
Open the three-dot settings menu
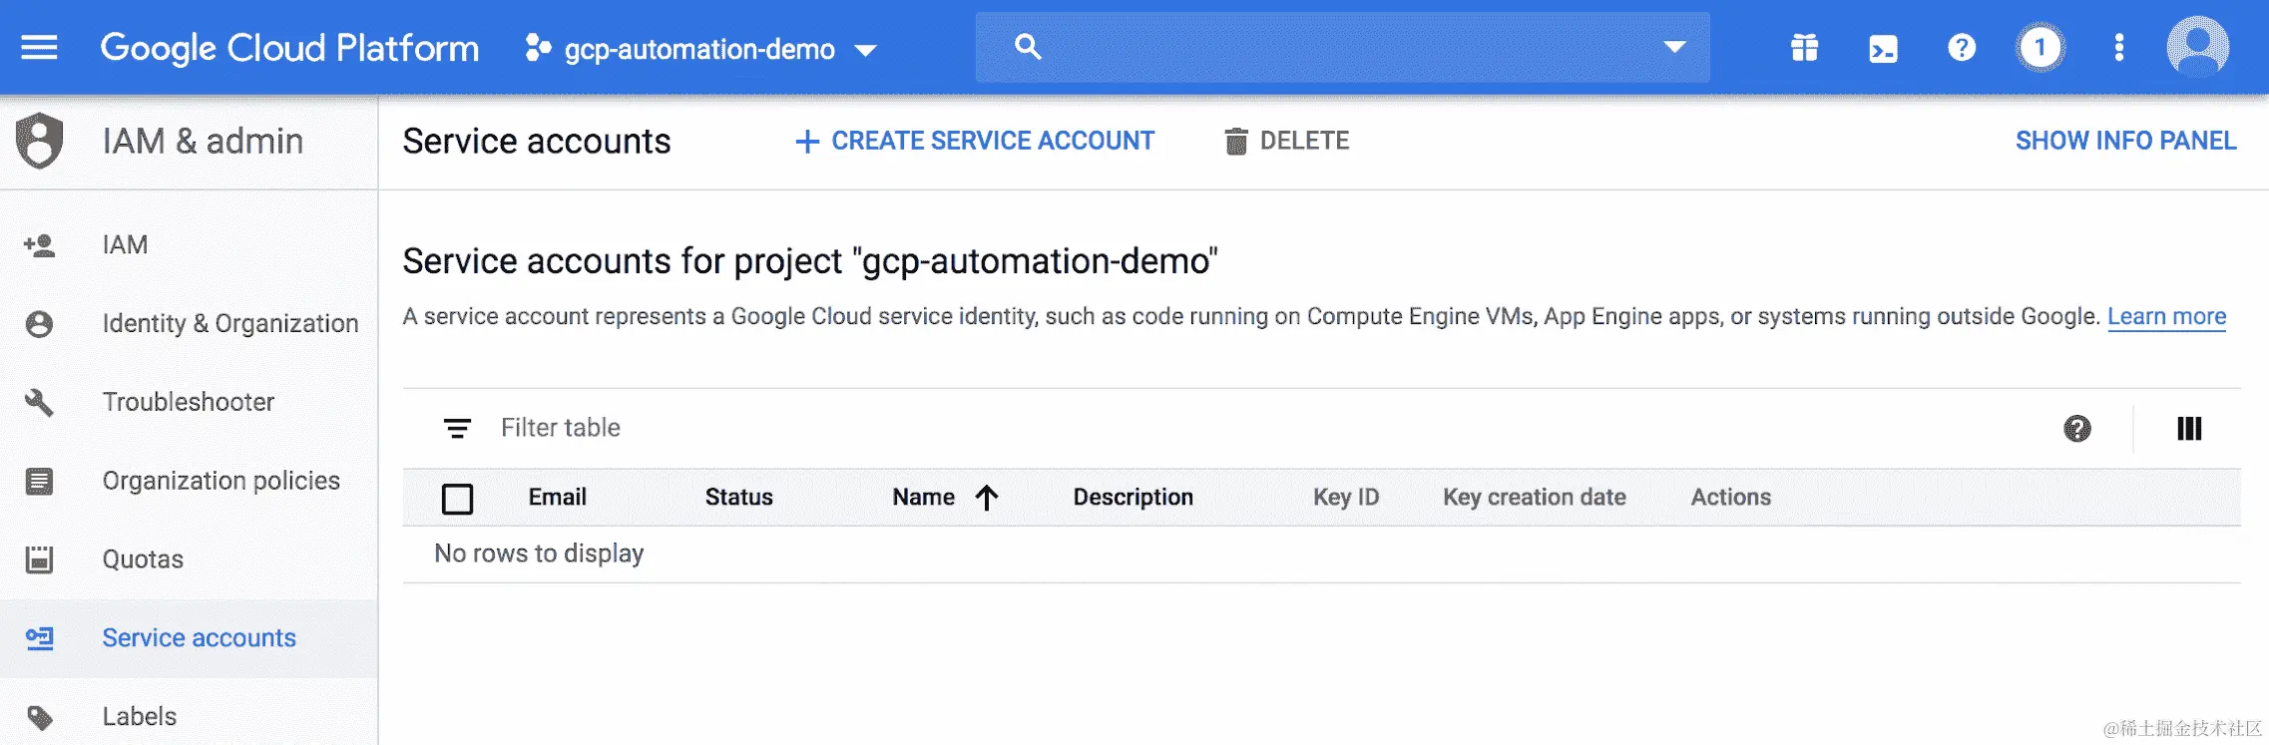pyautogui.click(x=2119, y=47)
